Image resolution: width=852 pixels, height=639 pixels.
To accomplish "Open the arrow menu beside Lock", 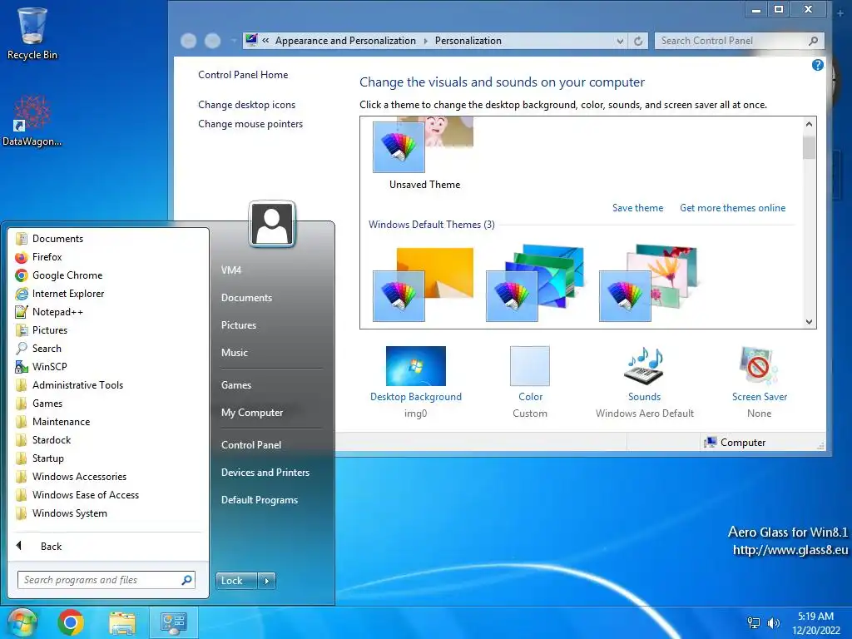I will (266, 580).
